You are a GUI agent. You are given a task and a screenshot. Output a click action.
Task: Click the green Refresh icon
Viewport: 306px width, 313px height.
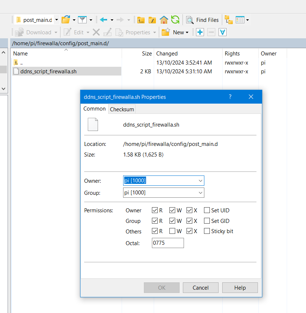175,20
